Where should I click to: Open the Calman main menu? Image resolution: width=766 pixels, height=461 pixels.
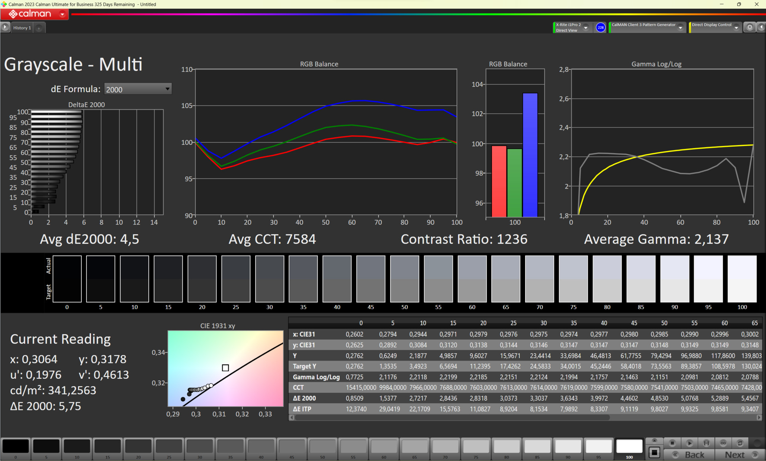[x=62, y=14]
